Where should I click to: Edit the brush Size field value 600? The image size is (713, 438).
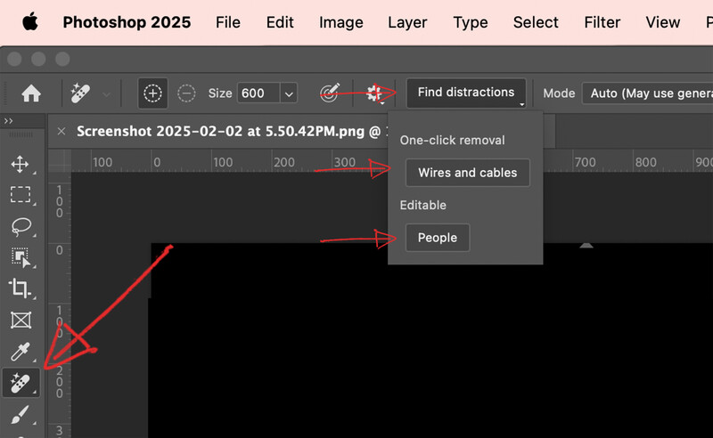[258, 93]
